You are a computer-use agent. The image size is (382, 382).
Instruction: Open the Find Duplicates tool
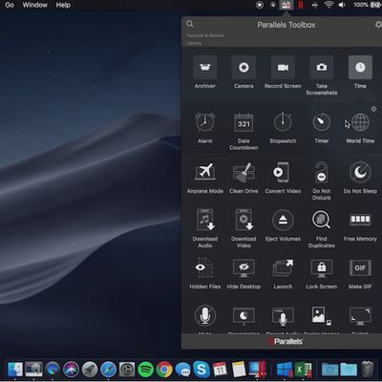click(321, 220)
